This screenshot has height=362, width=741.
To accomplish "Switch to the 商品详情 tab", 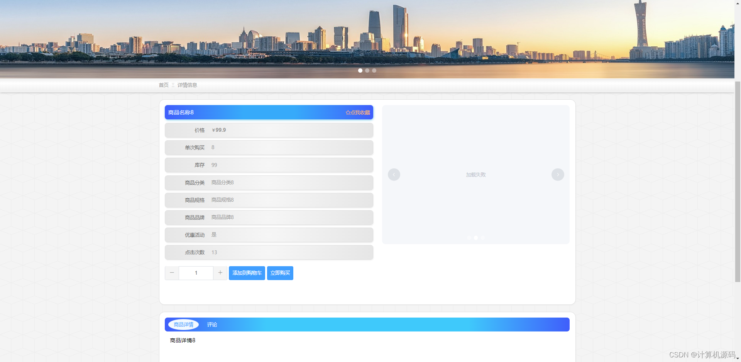I will pos(183,325).
